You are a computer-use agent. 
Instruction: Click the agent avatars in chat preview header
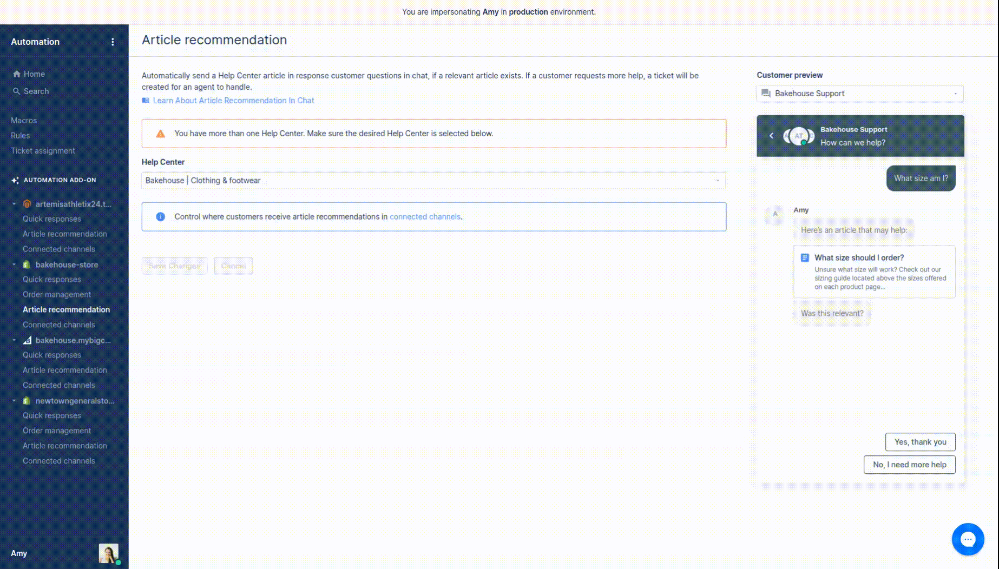tap(799, 136)
